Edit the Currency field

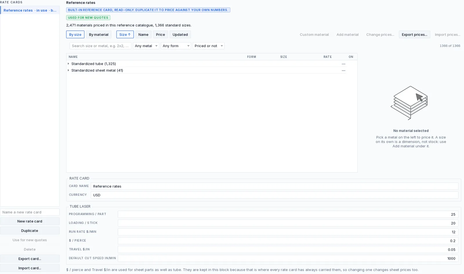(274, 195)
